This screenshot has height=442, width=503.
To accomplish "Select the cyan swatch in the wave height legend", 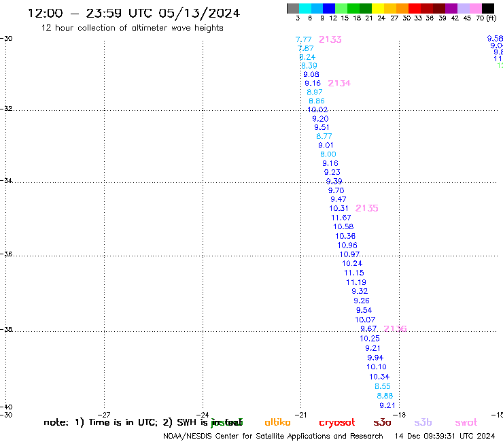I will pos(305,8).
